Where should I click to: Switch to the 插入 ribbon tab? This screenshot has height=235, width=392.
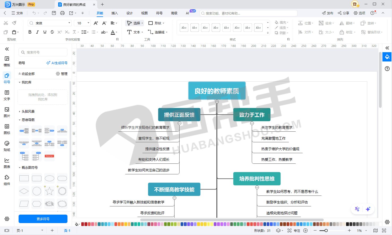click(x=114, y=13)
